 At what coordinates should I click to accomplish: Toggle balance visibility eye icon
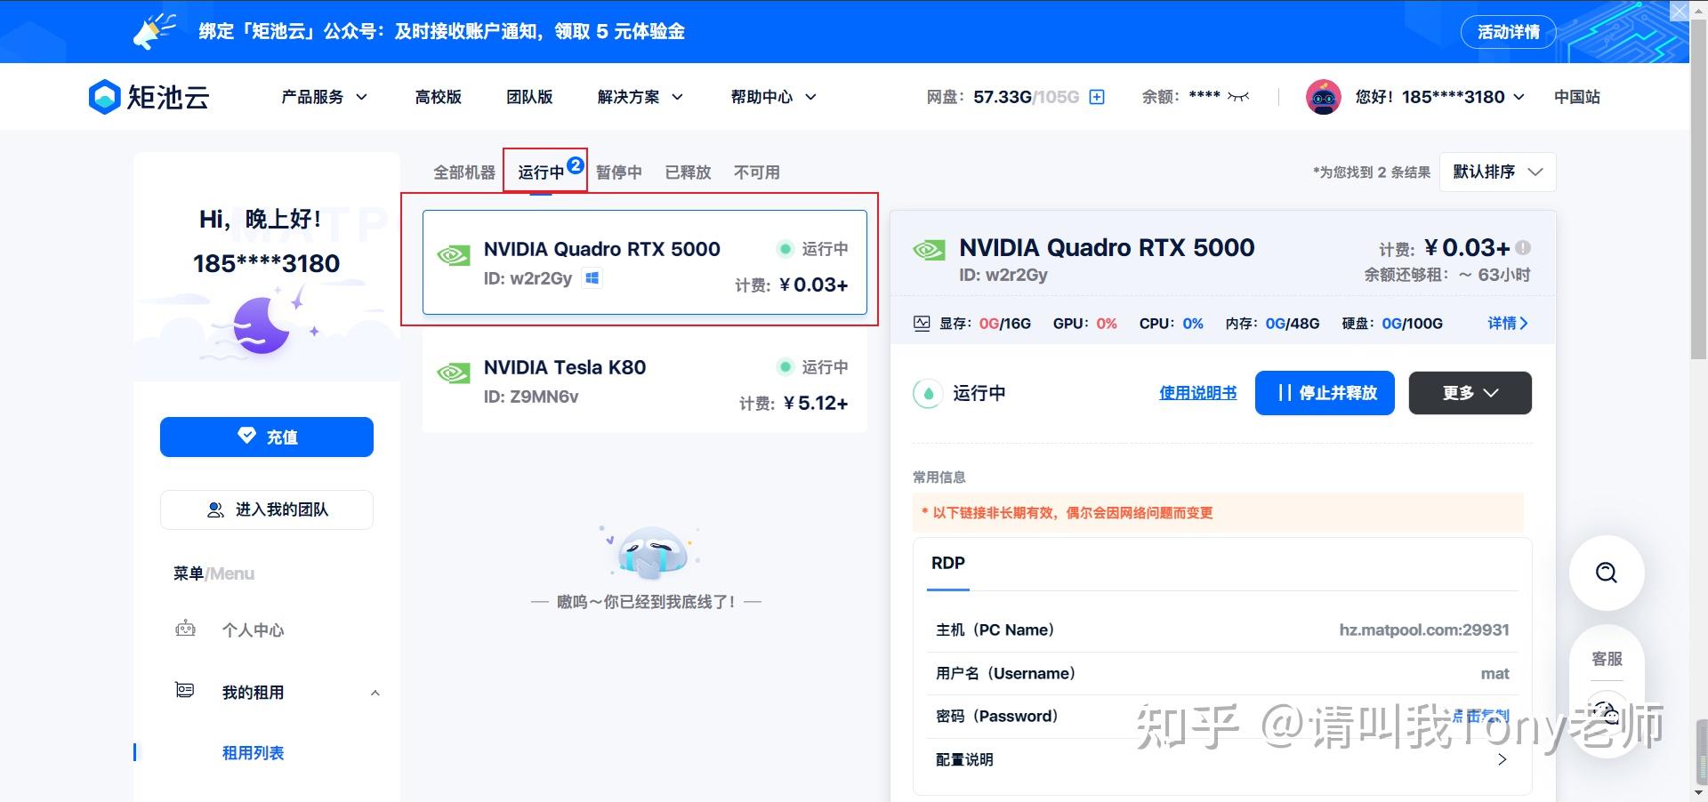1237,96
